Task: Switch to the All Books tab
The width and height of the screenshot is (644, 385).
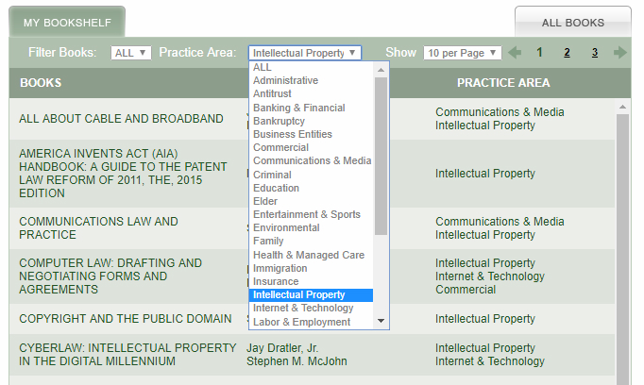Action: tap(572, 23)
